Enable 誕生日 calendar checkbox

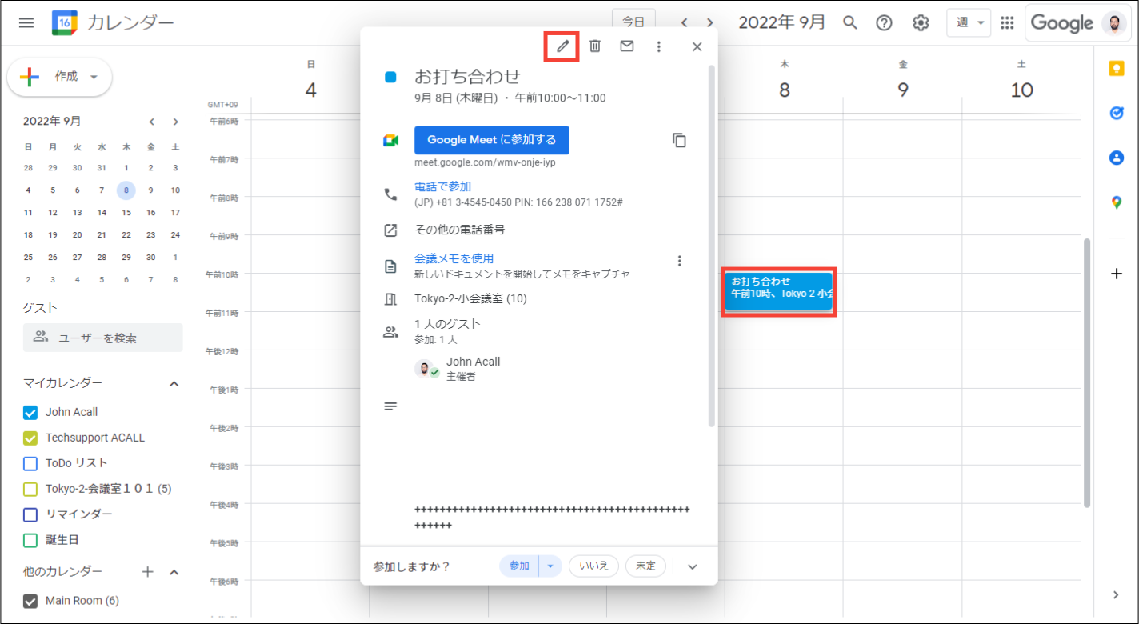click(x=30, y=540)
